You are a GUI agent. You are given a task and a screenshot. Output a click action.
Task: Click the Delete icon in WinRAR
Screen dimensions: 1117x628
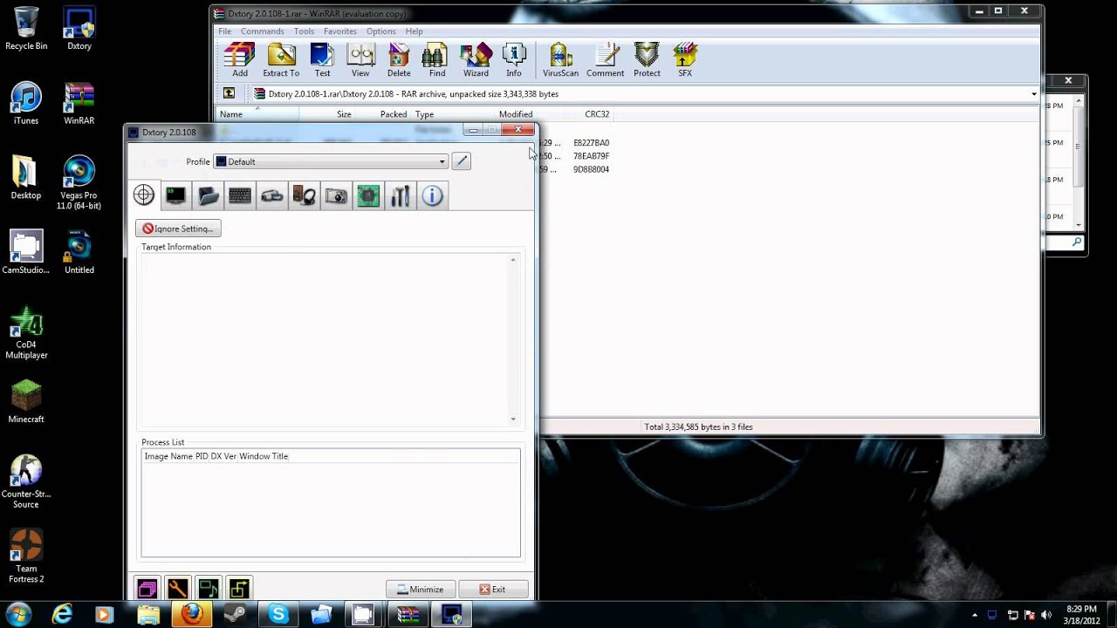[399, 60]
